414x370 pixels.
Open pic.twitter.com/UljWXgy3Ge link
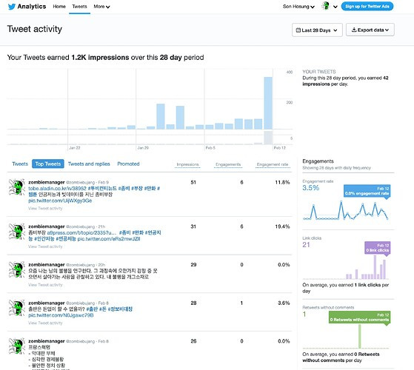coord(60,201)
